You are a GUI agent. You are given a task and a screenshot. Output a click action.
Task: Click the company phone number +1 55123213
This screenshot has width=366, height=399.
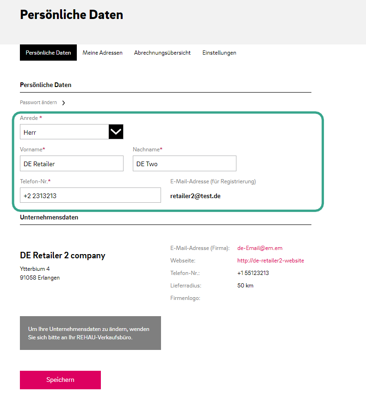point(253,273)
